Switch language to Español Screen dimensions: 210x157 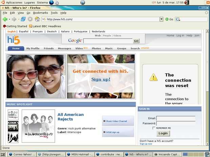[x=24, y=31]
